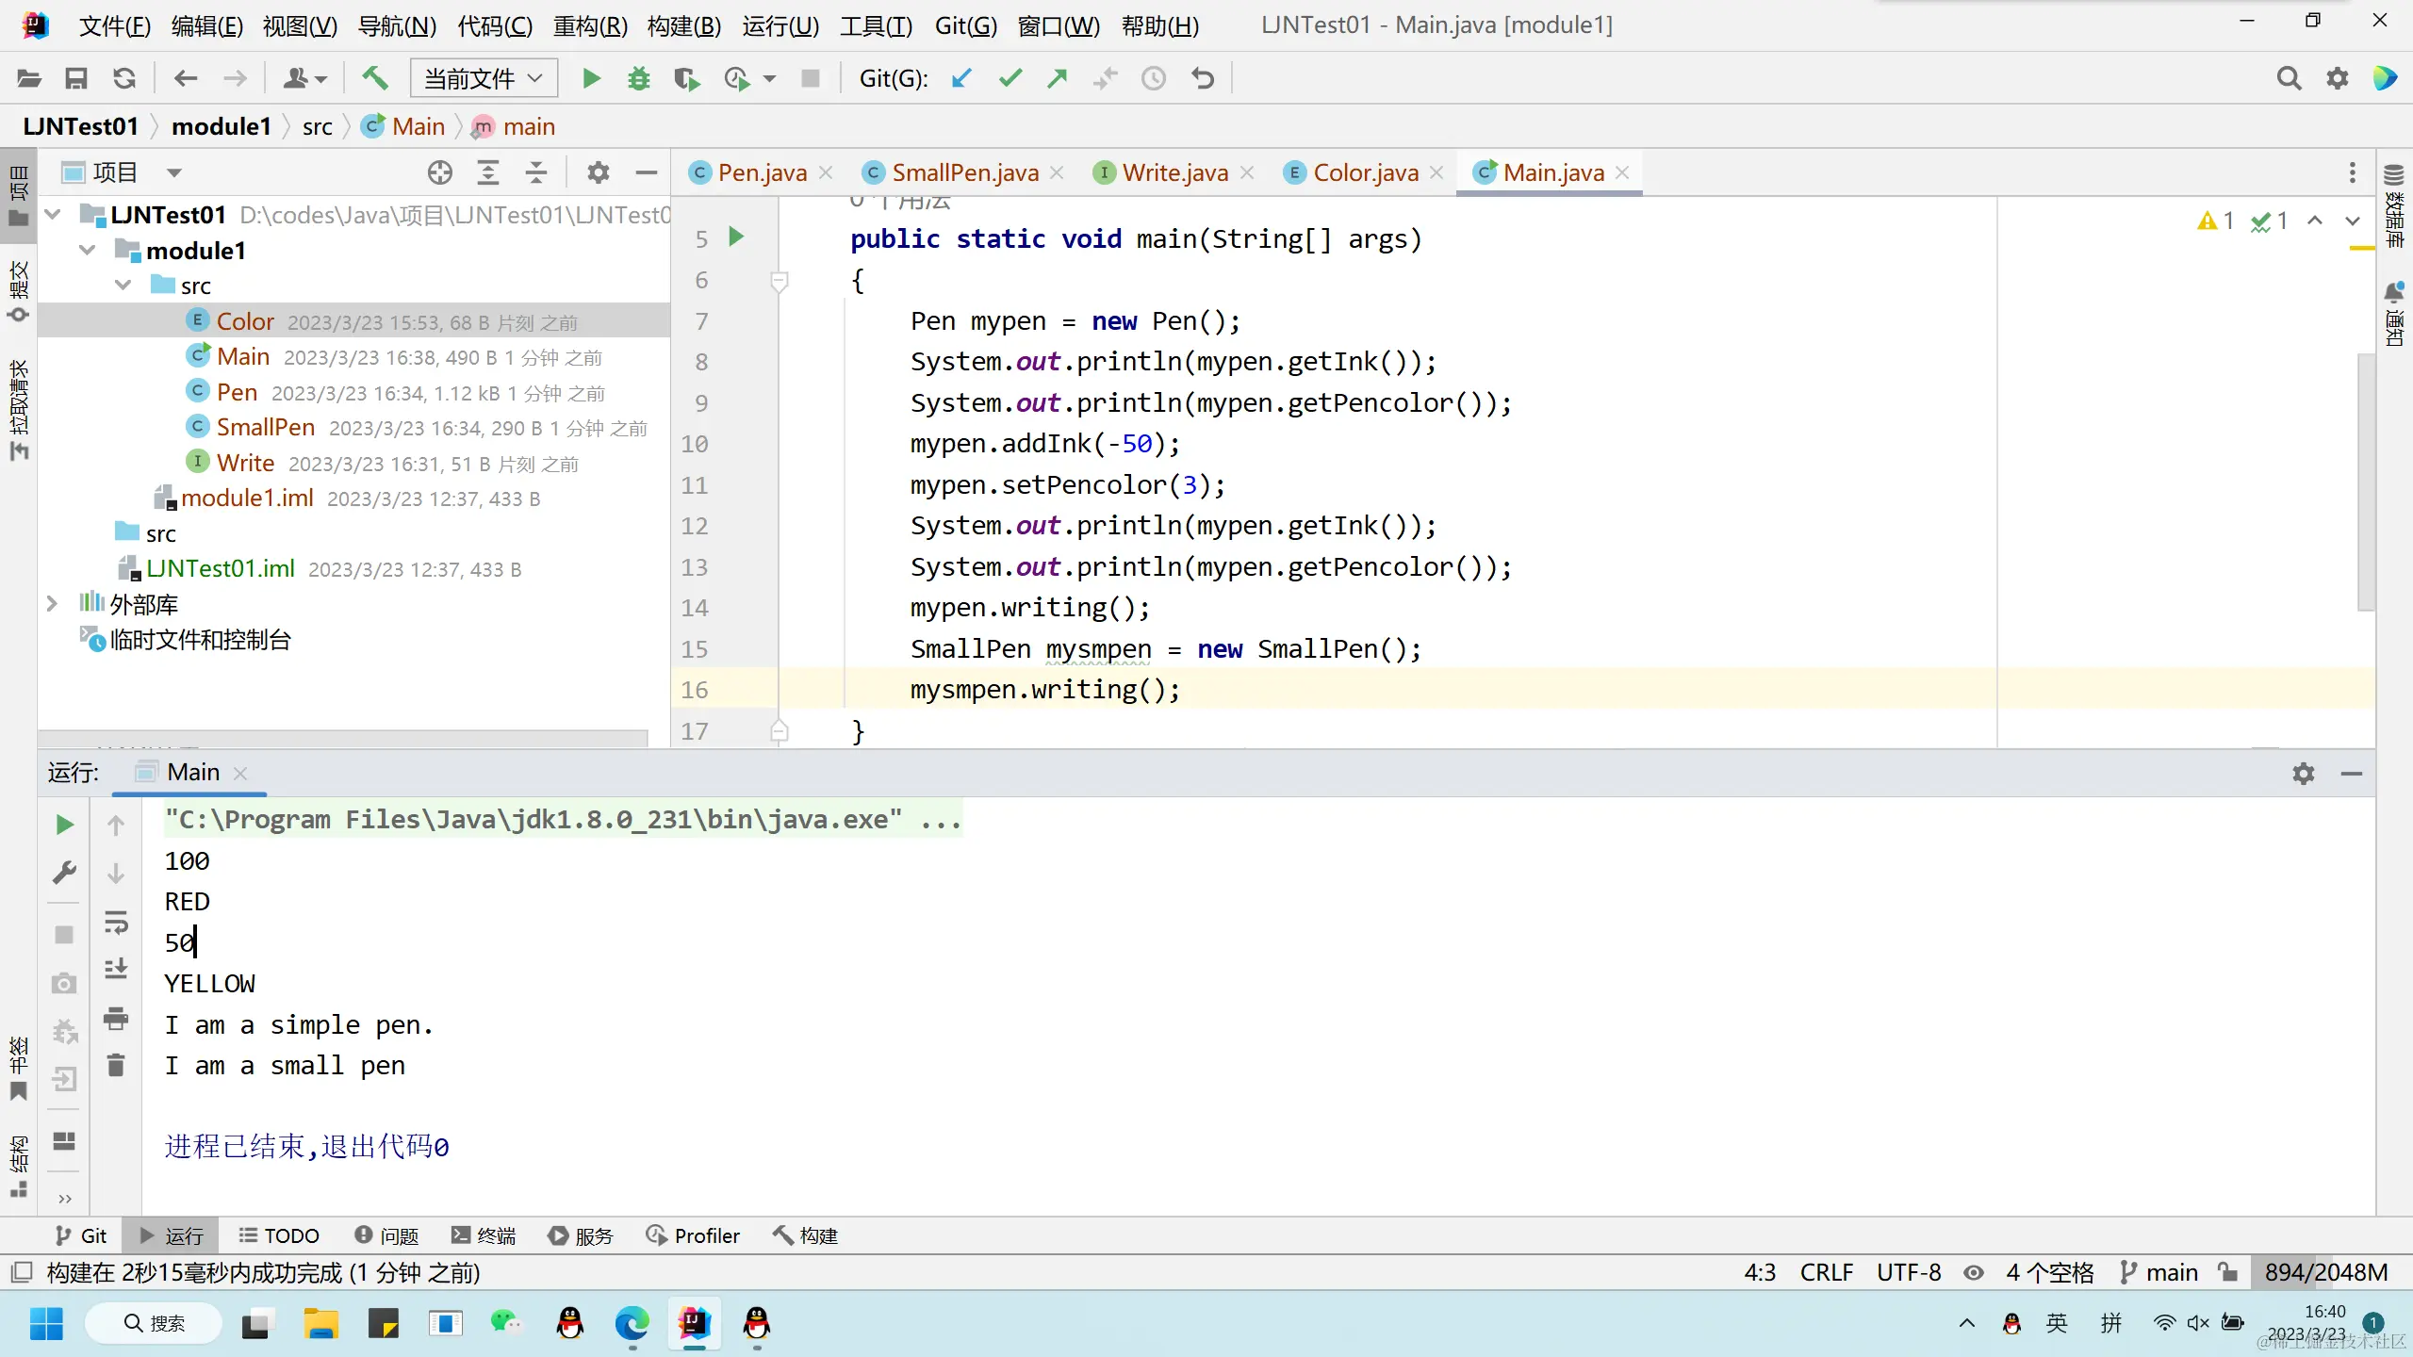Click Git update project arrow icon

(961, 78)
